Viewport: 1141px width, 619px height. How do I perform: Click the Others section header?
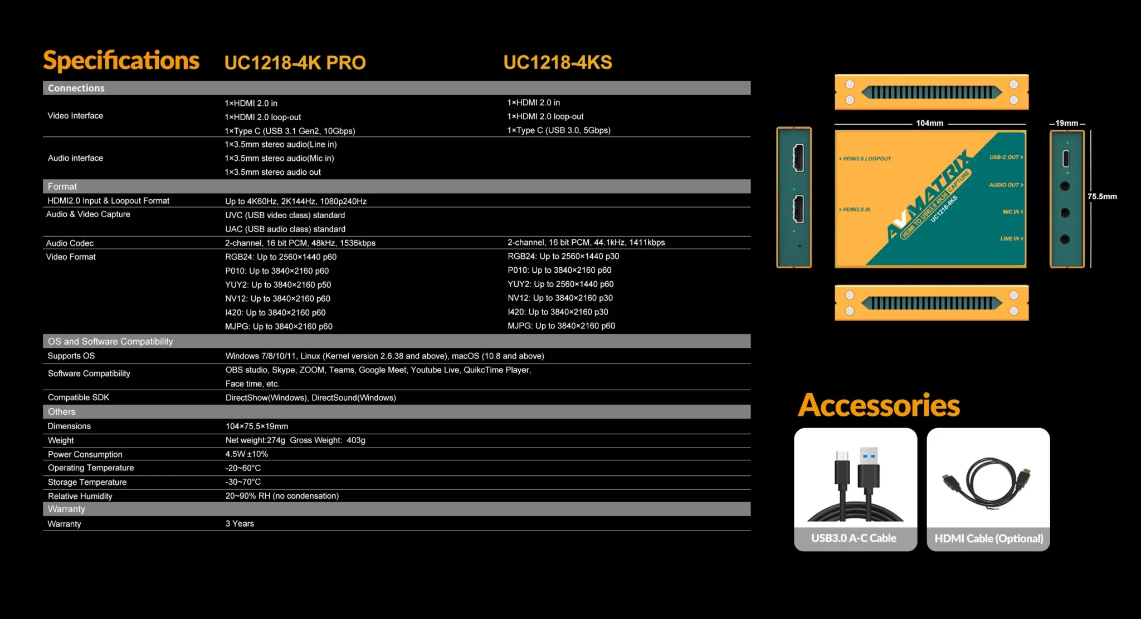tap(61, 412)
